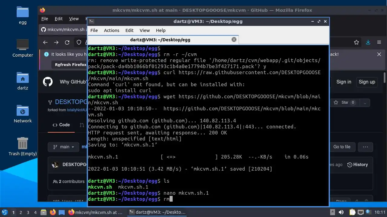
Task: Open Firefox Edit menu
Action: (59, 19)
